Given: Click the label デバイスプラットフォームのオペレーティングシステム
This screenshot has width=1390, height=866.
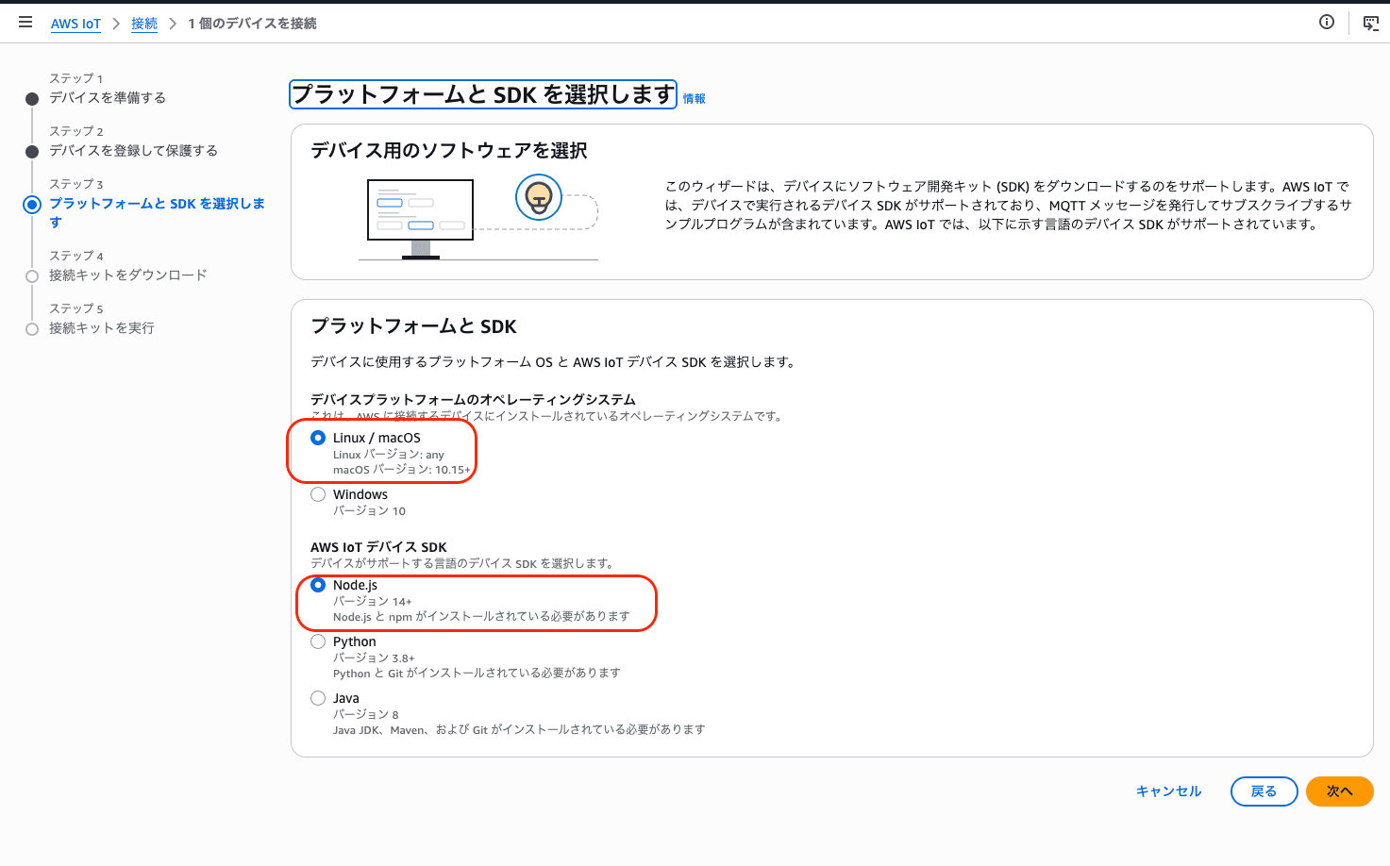Looking at the screenshot, I should 473,400.
